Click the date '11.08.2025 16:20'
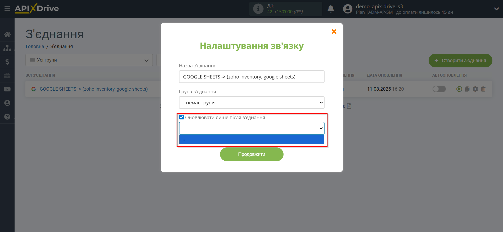This screenshot has height=232, width=503. pyautogui.click(x=385, y=89)
